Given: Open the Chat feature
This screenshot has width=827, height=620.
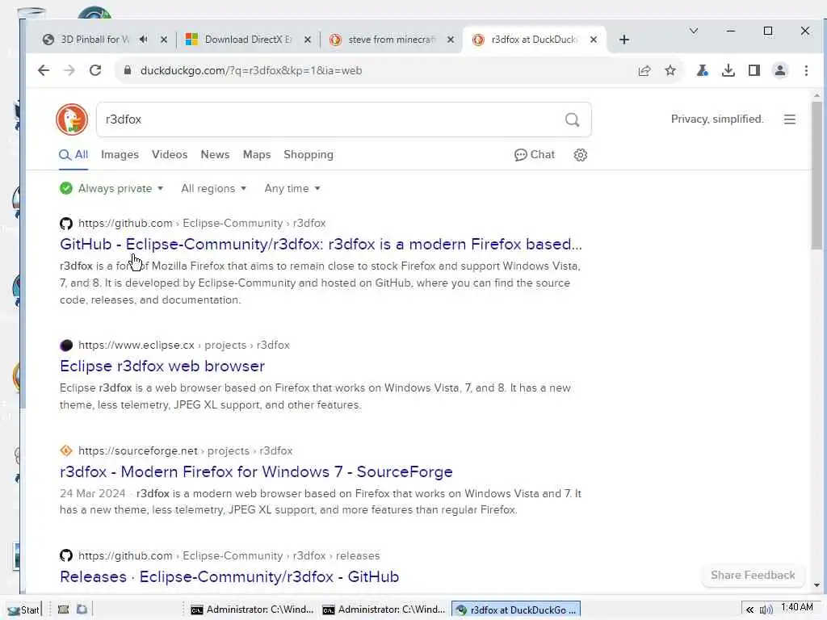Looking at the screenshot, I should pyautogui.click(x=535, y=154).
